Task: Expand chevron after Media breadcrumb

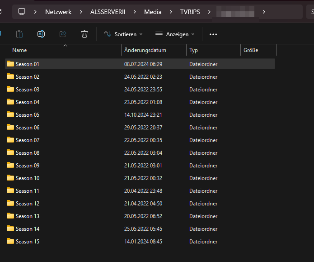Action: [171, 12]
